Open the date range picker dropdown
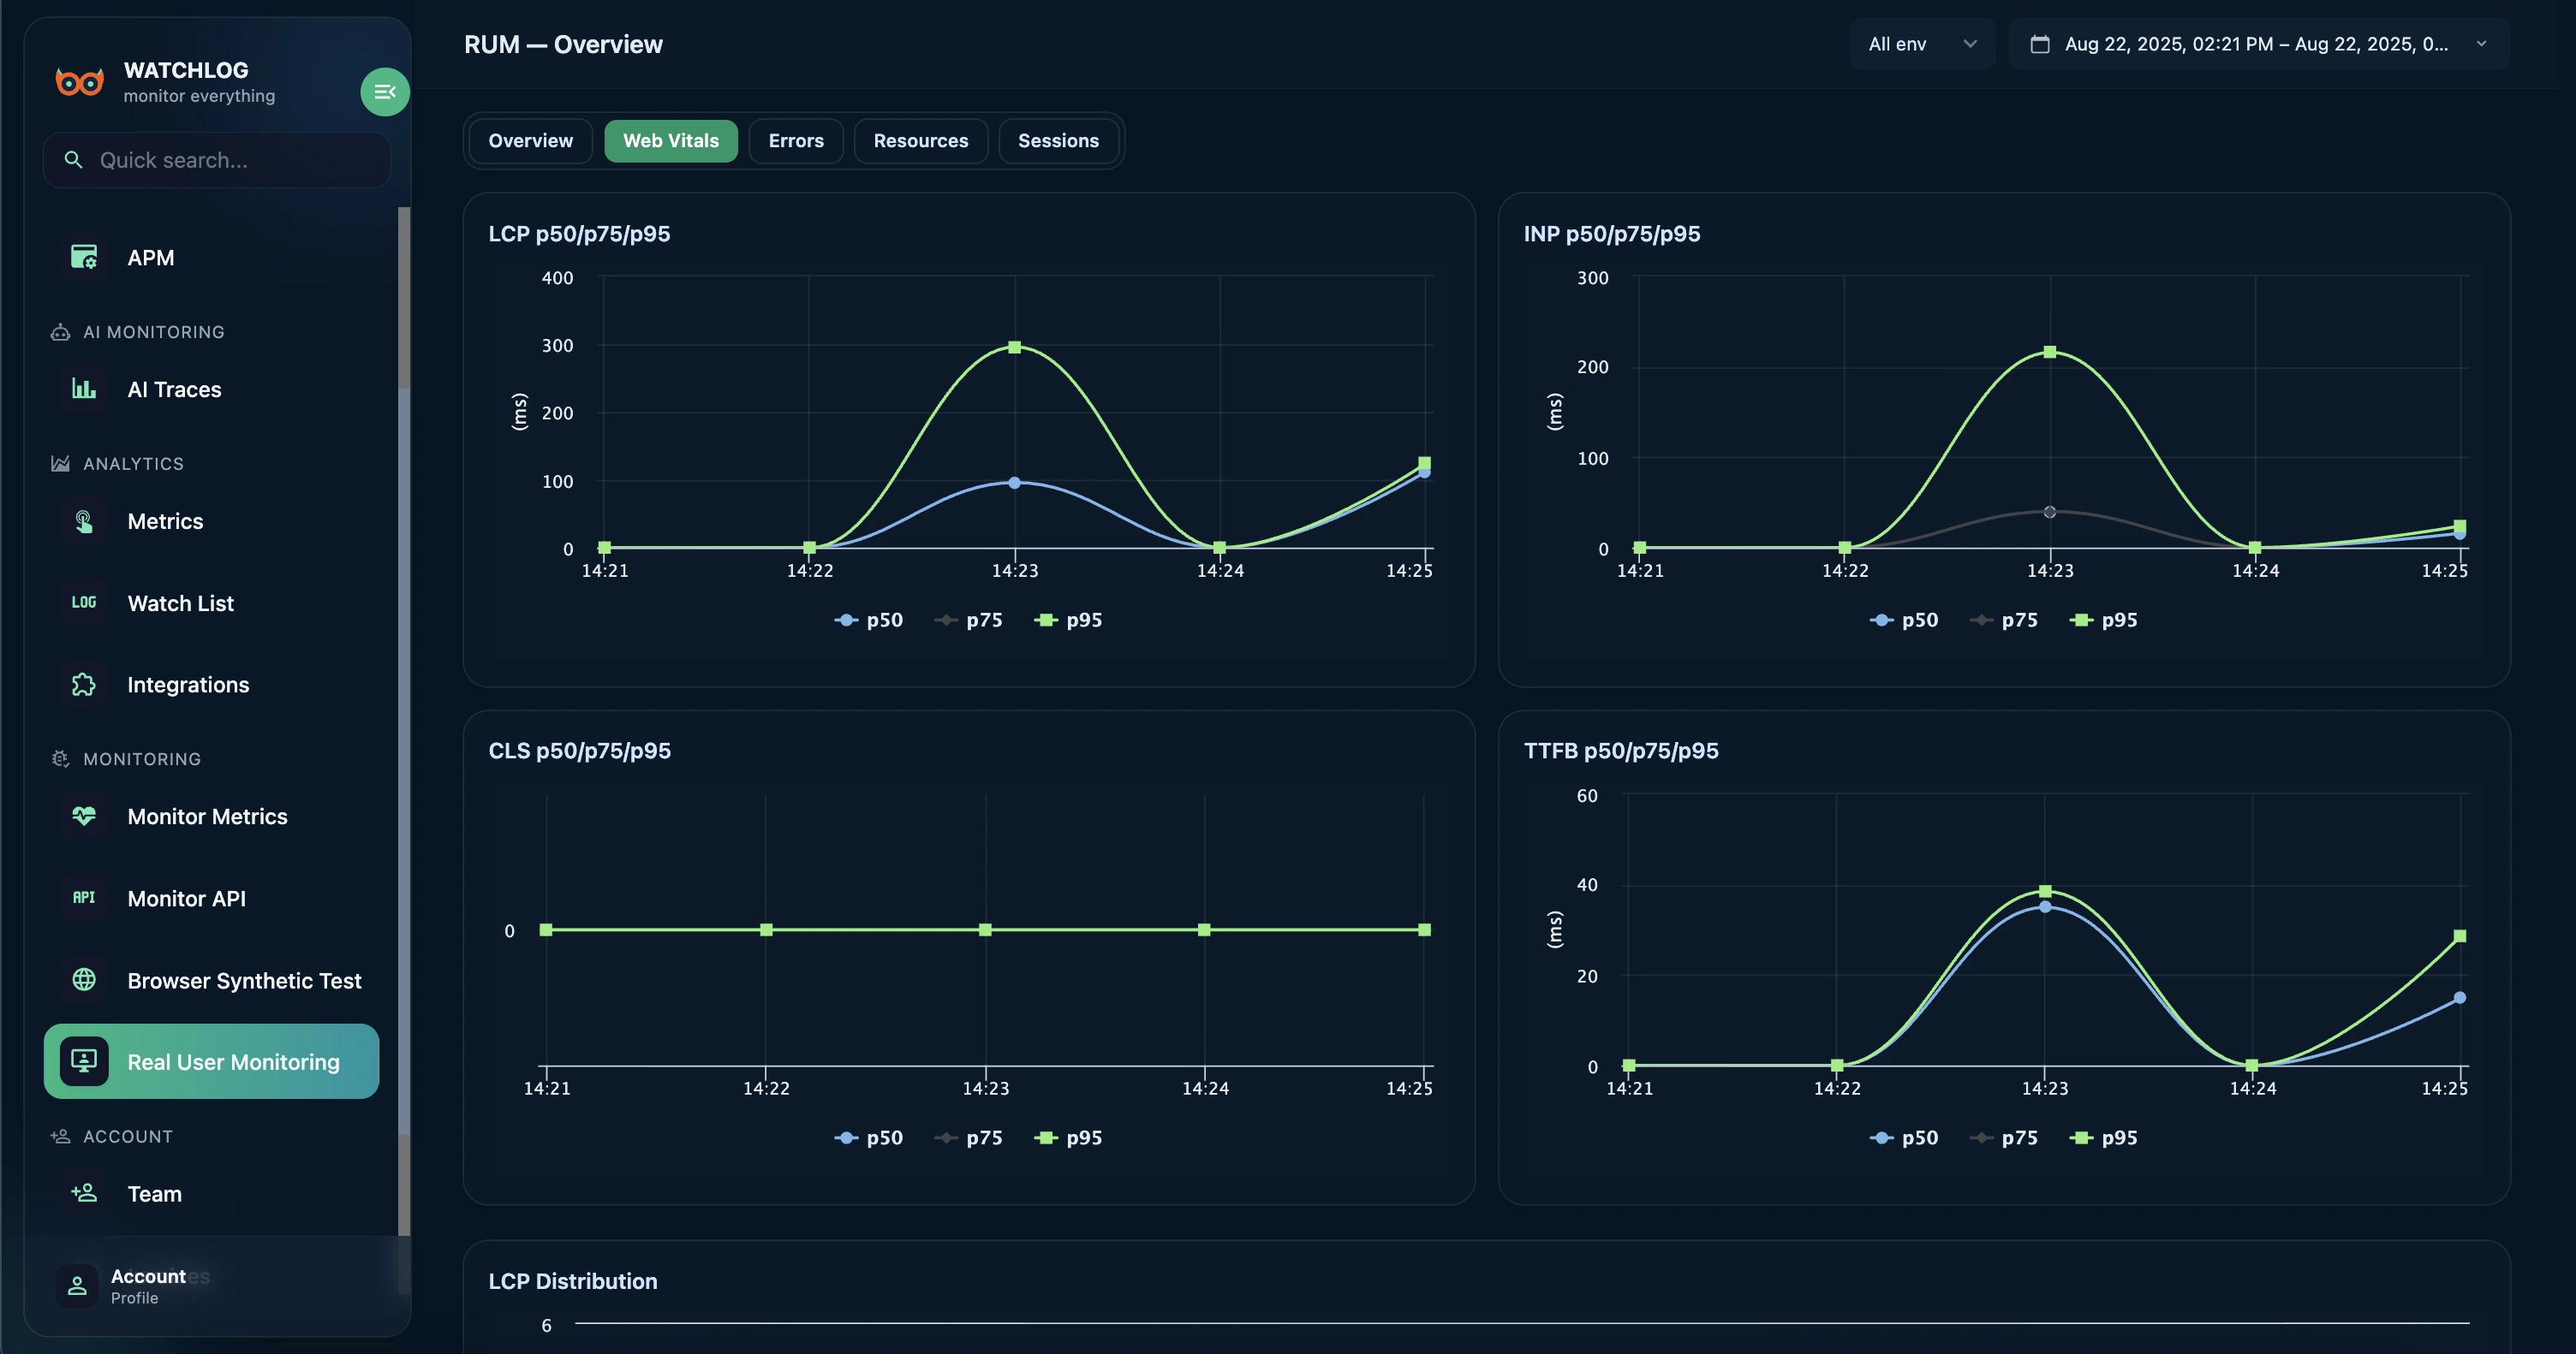Viewport: 2576px width, 1354px height. point(2257,44)
